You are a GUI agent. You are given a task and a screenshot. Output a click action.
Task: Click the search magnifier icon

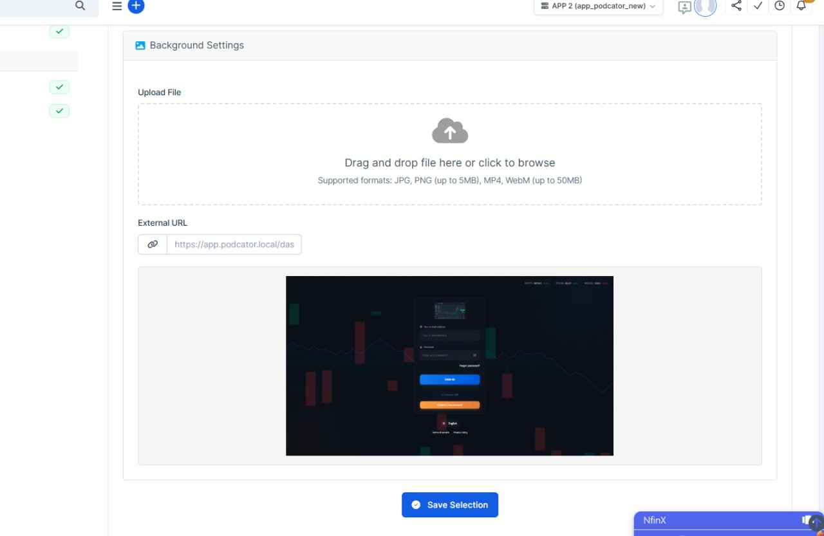click(x=80, y=6)
